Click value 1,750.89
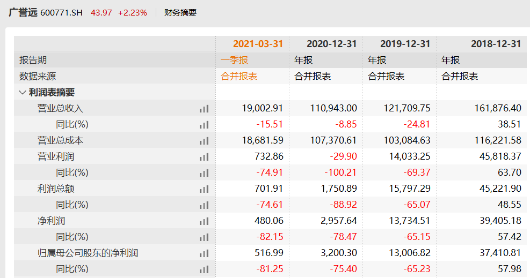This screenshot has width=530, height=278. click(x=339, y=189)
